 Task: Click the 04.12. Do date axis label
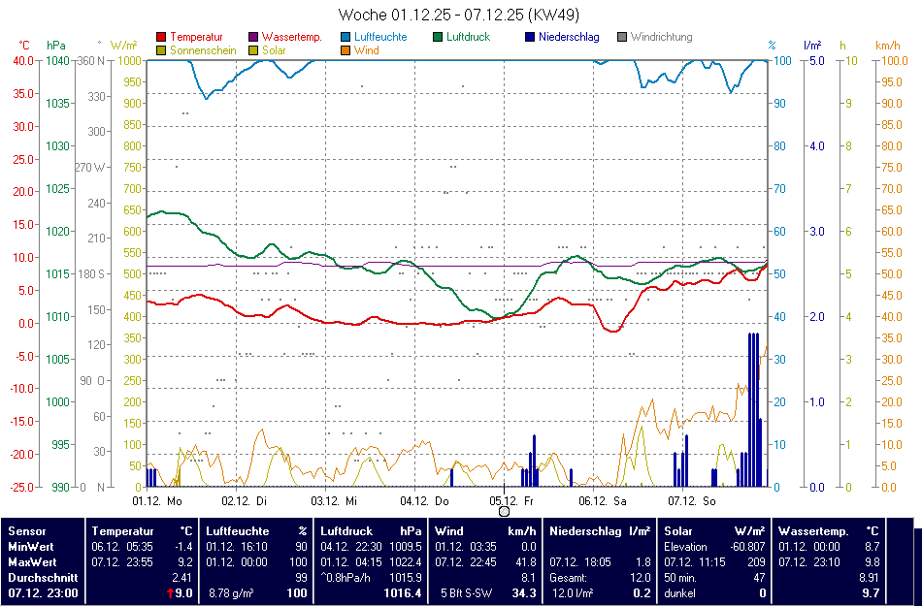pos(427,501)
